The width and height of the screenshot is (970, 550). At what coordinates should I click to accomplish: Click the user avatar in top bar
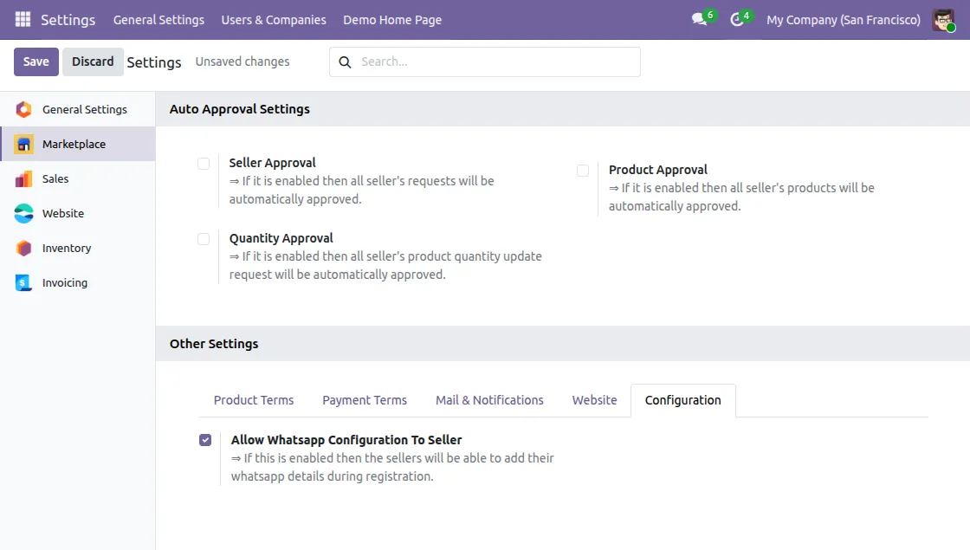pyautogui.click(x=943, y=19)
